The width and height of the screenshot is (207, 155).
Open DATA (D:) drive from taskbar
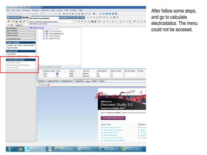coord(87,149)
